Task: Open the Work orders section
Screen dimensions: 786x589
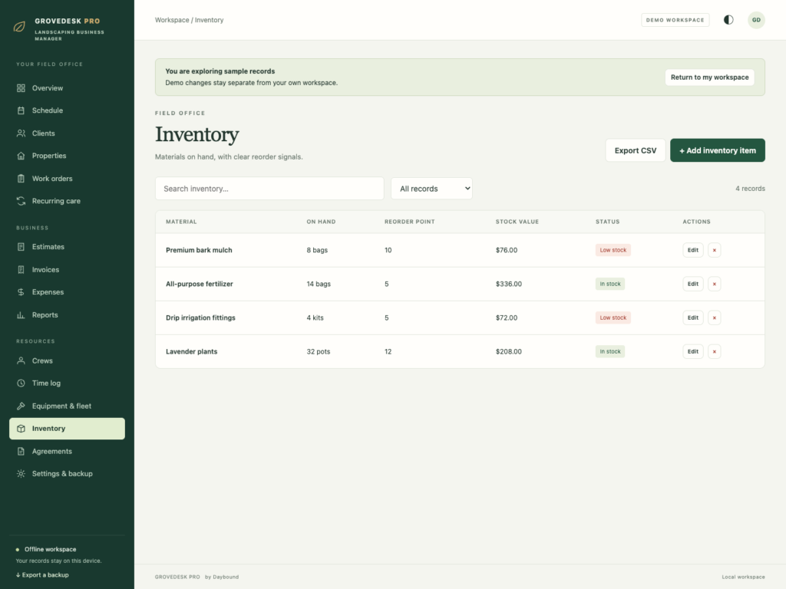Action: click(68, 178)
